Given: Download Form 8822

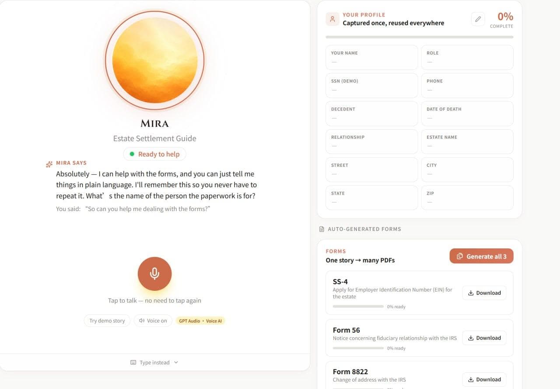Looking at the screenshot, I should pos(484,379).
